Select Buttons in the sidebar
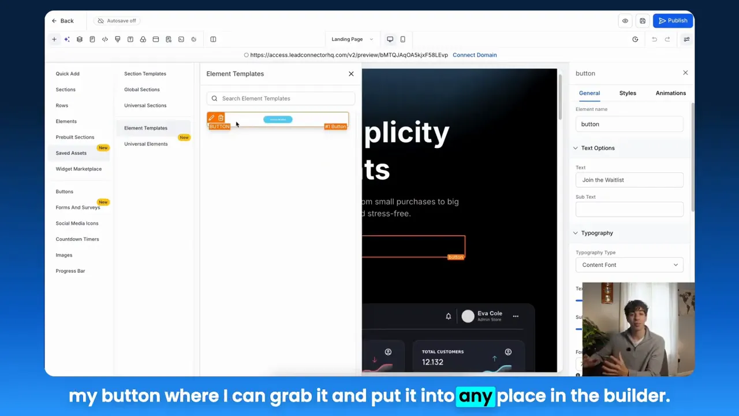Screen dimensions: 739x416 (x=64, y=191)
